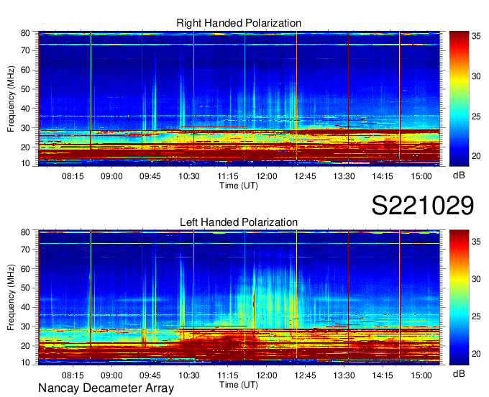Screen dimensions: 489x397
Task: Click the 70 MHz tick on Right Handed plot
Action: coord(25,50)
